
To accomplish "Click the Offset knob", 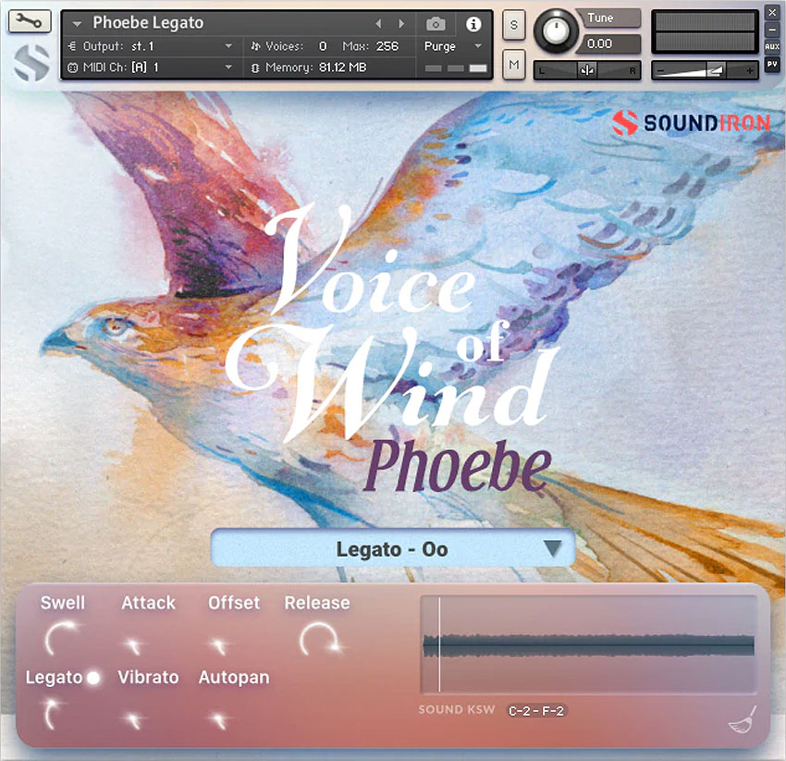I will [219, 645].
